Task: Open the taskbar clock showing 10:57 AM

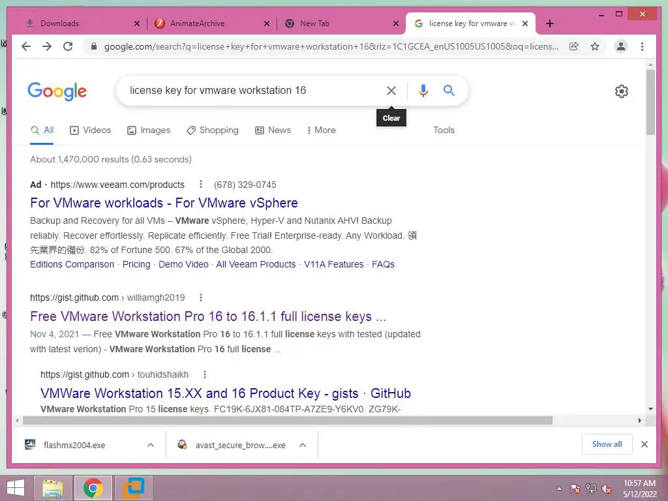Action: click(x=639, y=489)
